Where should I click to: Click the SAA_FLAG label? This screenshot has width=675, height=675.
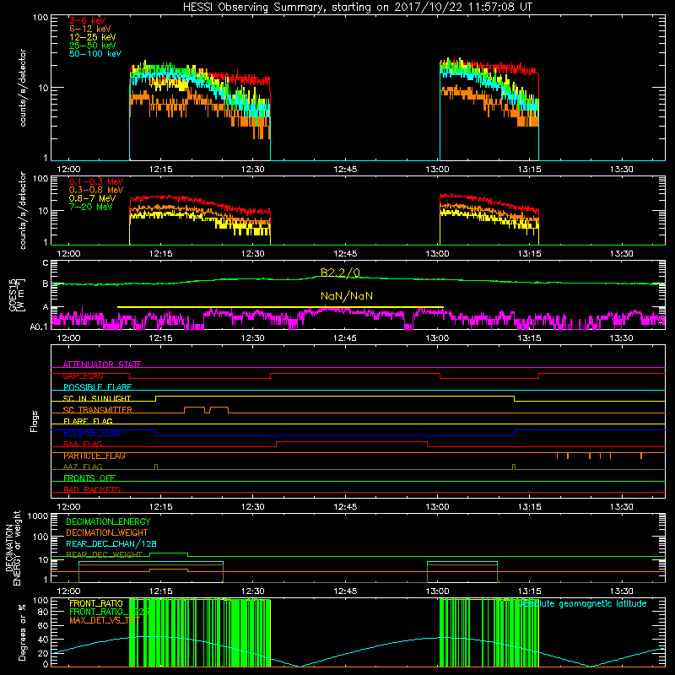83,445
